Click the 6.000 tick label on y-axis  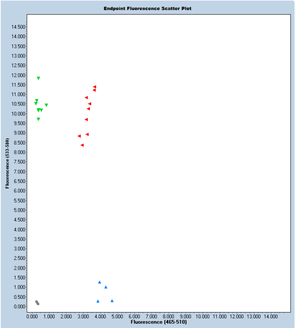(19, 191)
